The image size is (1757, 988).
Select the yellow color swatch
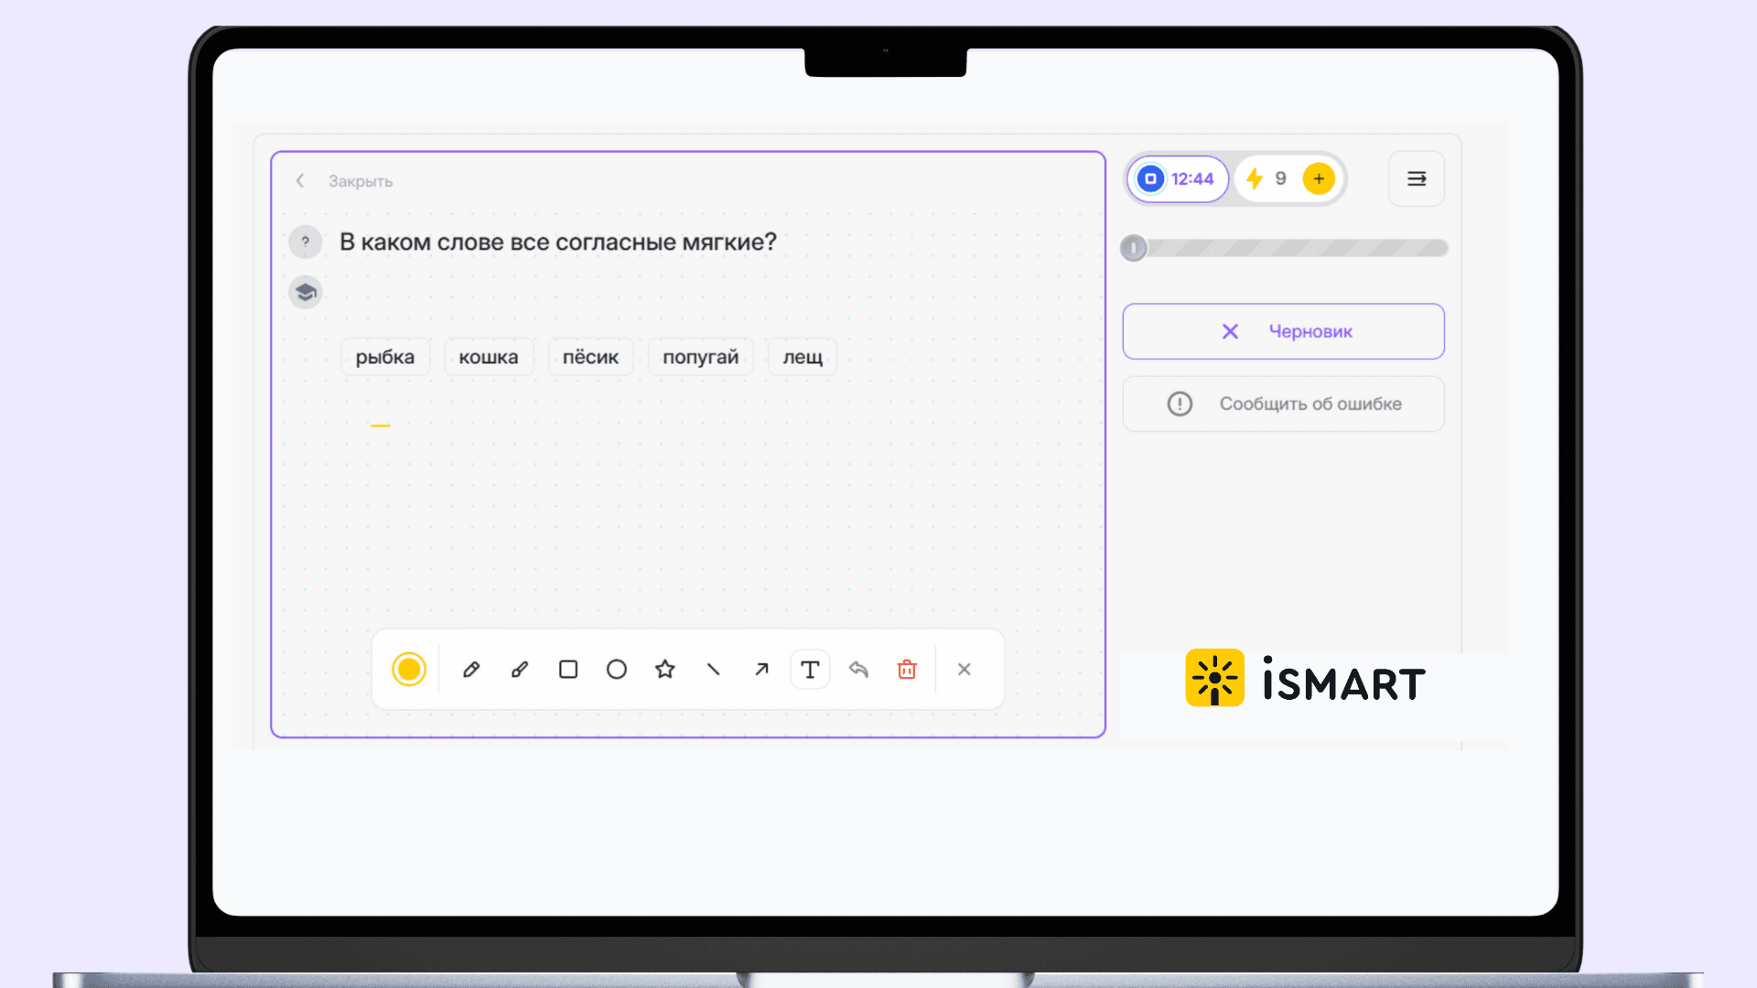409,670
